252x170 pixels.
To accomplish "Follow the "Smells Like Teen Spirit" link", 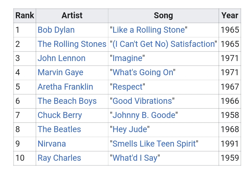I will coord(154,144).
